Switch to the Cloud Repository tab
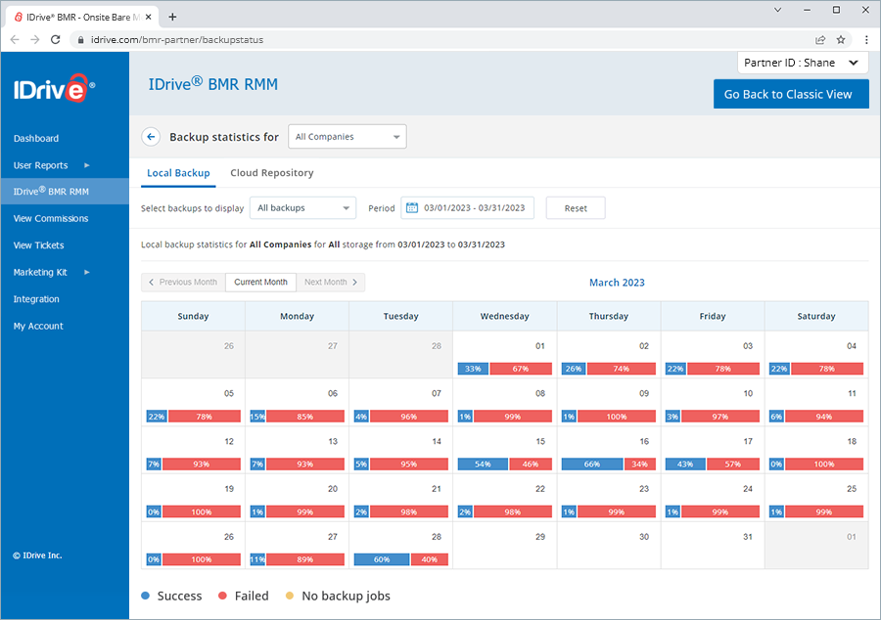Image resolution: width=881 pixels, height=620 pixels. pyautogui.click(x=272, y=173)
